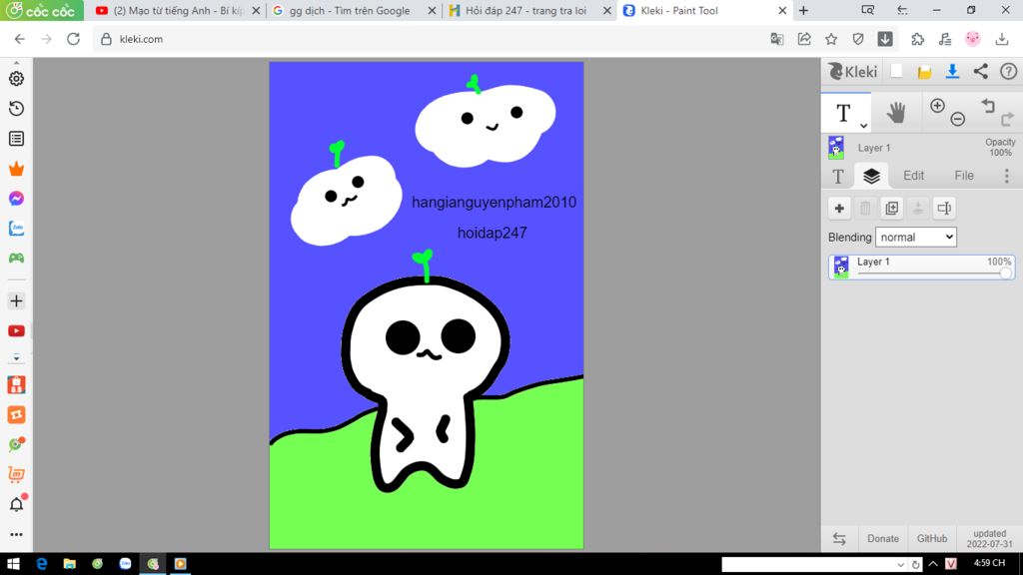Click the kleki.com address bar
1023x575 pixels.
(431, 39)
